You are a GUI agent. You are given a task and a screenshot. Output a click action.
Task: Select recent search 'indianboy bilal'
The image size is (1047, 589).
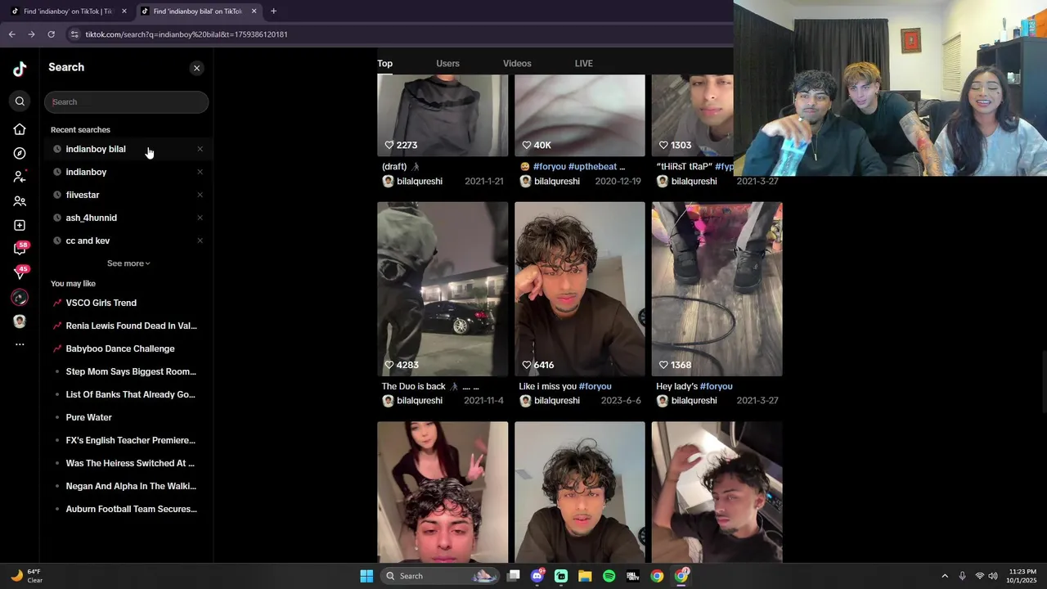tap(96, 149)
